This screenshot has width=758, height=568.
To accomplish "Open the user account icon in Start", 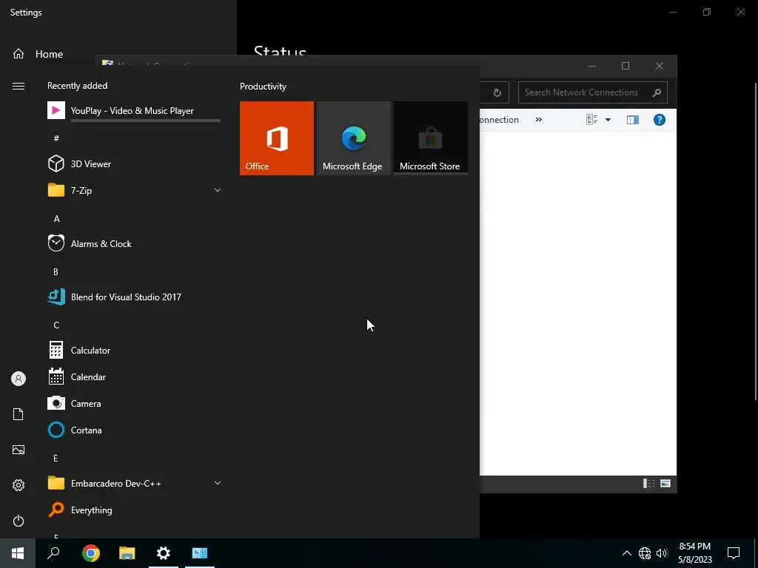I will pyautogui.click(x=19, y=379).
